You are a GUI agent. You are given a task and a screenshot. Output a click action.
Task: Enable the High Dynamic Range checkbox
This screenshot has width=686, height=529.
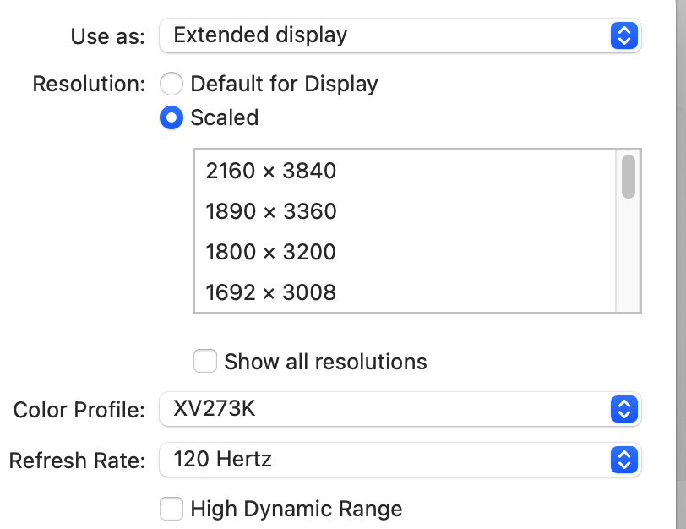pos(171,509)
